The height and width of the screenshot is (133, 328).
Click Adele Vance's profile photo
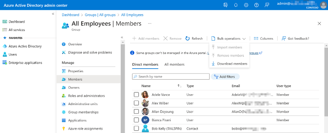click(145, 95)
